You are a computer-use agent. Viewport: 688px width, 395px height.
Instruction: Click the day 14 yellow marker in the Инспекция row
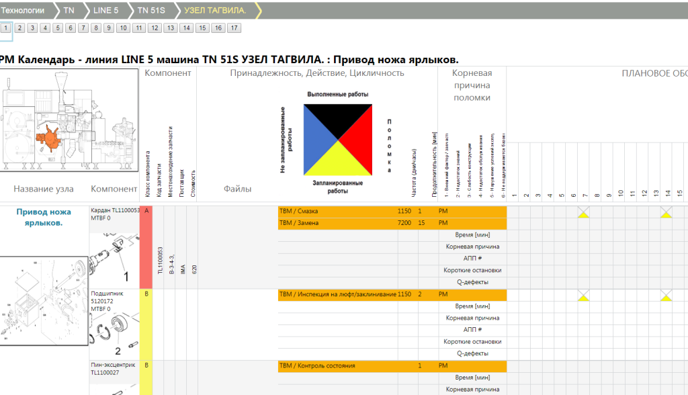(666, 296)
